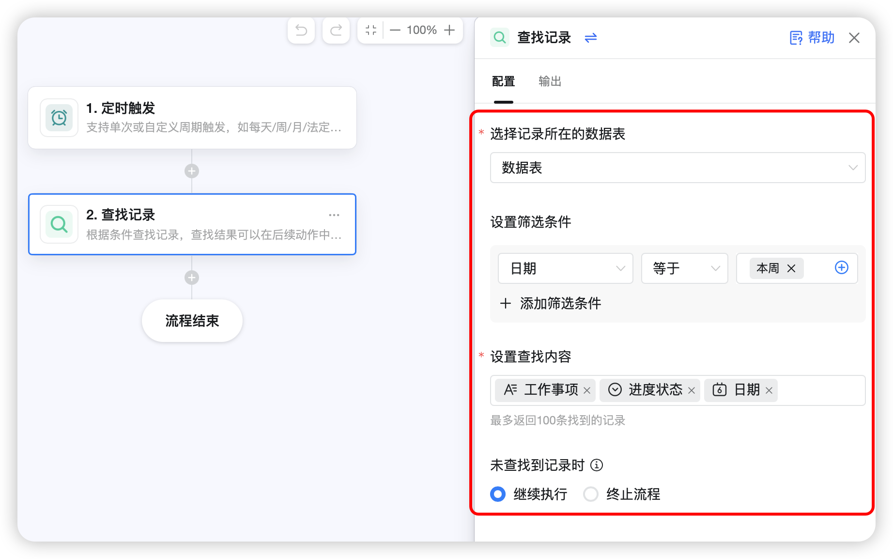This screenshot has height=559, width=893.
Task: Select the 流程结束 end node
Action: click(x=192, y=321)
